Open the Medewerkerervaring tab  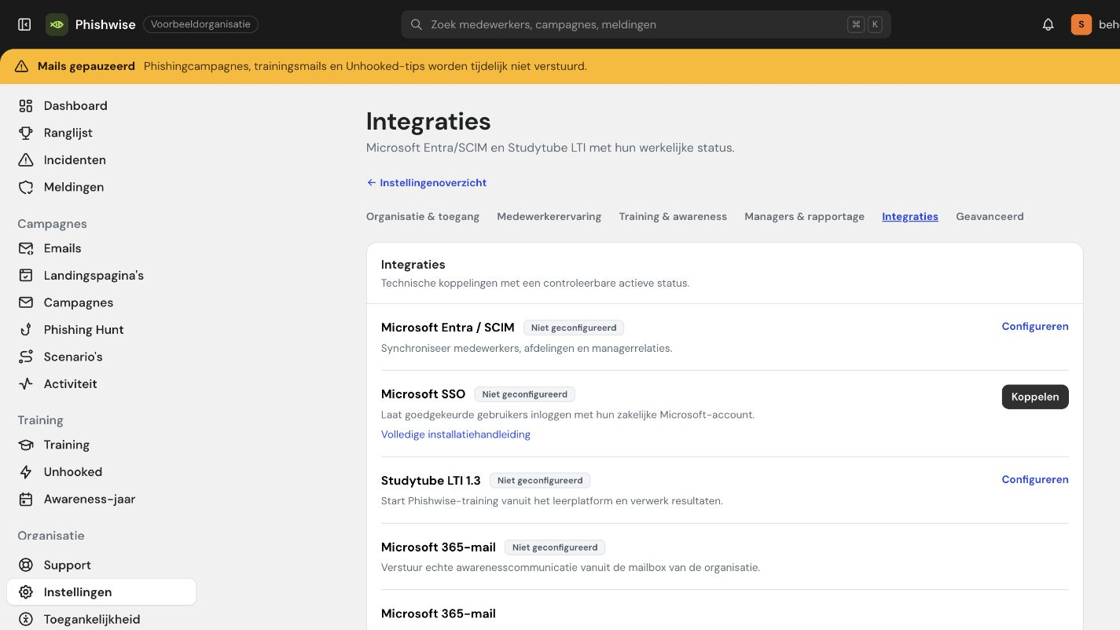pos(549,217)
